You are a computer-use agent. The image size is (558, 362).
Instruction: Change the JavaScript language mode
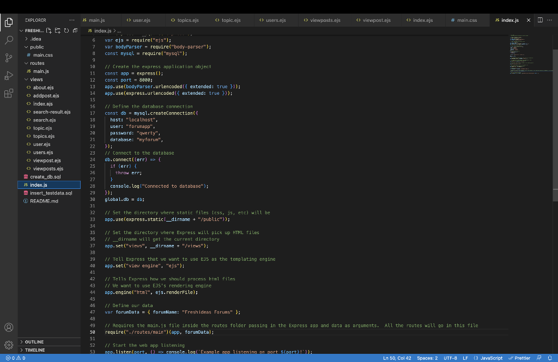click(489, 358)
